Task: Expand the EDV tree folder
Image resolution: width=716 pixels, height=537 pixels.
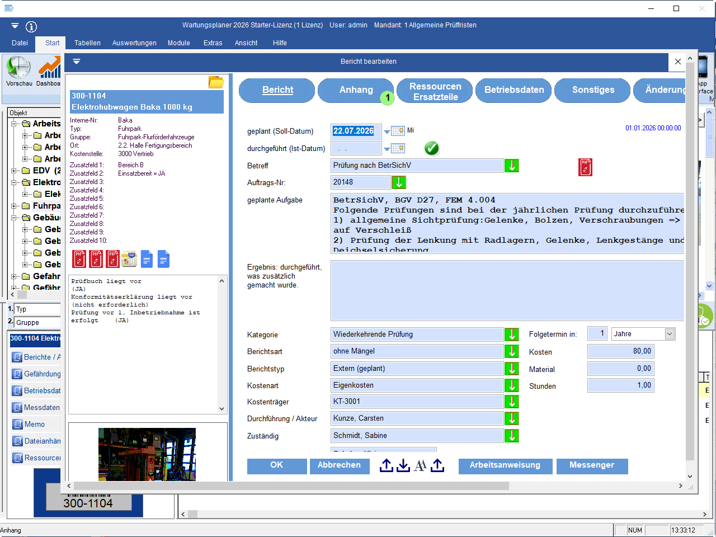Action: (14, 171)
